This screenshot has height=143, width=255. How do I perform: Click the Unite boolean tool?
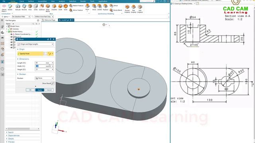pyautogui.click(x=35, y=8)
